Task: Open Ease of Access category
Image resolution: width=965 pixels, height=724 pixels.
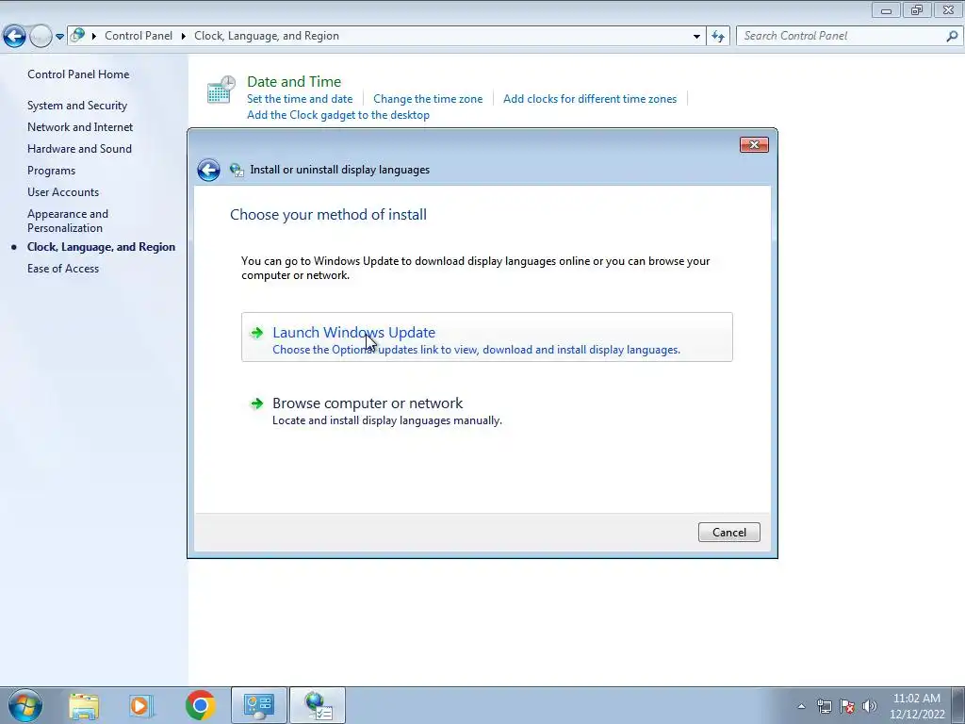Action: (x=63, y=269)
